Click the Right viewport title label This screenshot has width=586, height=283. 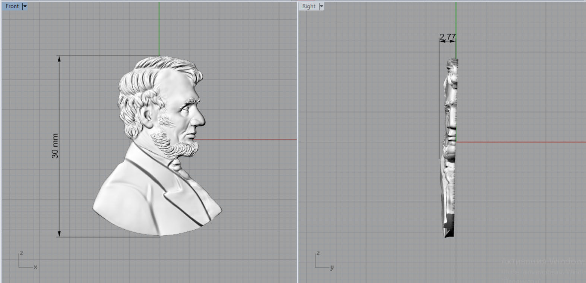coord(308,6)
